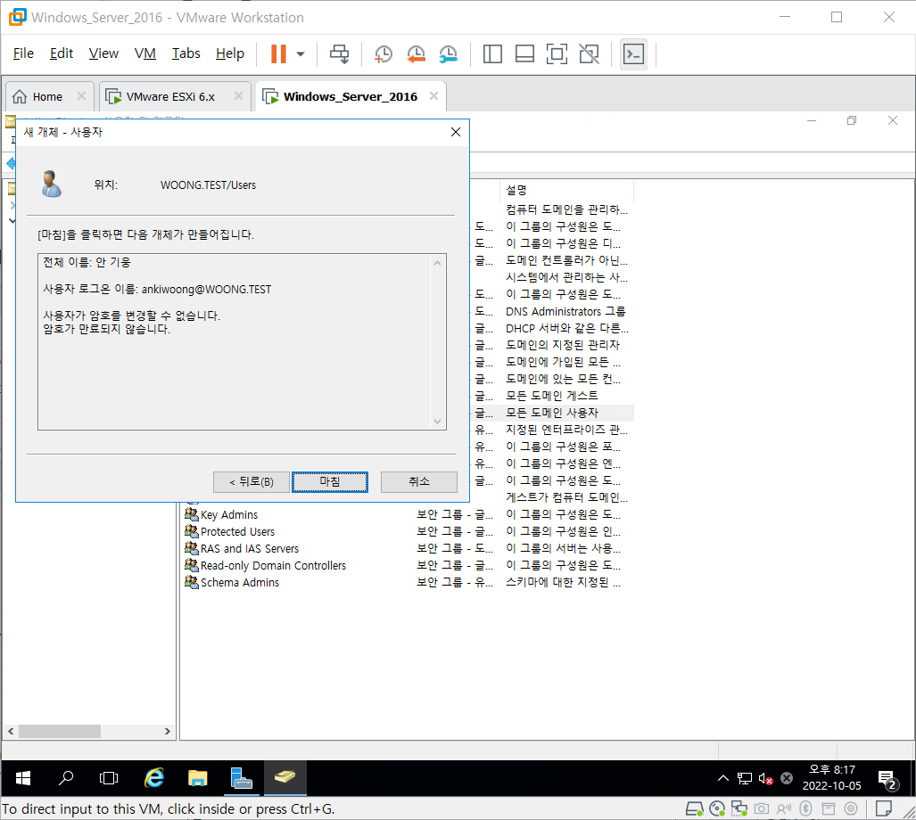The width and height of the screenshot is (916, 820).
Task: Click the VMware Bluetooth/USB status icon
Action: [805, 808]
